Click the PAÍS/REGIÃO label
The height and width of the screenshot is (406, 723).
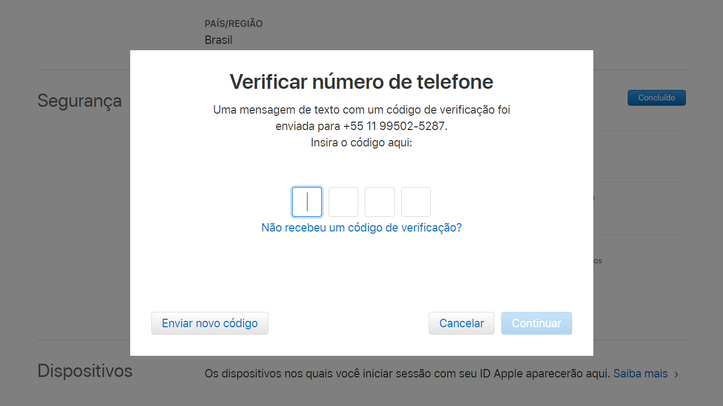coord(233,24)
